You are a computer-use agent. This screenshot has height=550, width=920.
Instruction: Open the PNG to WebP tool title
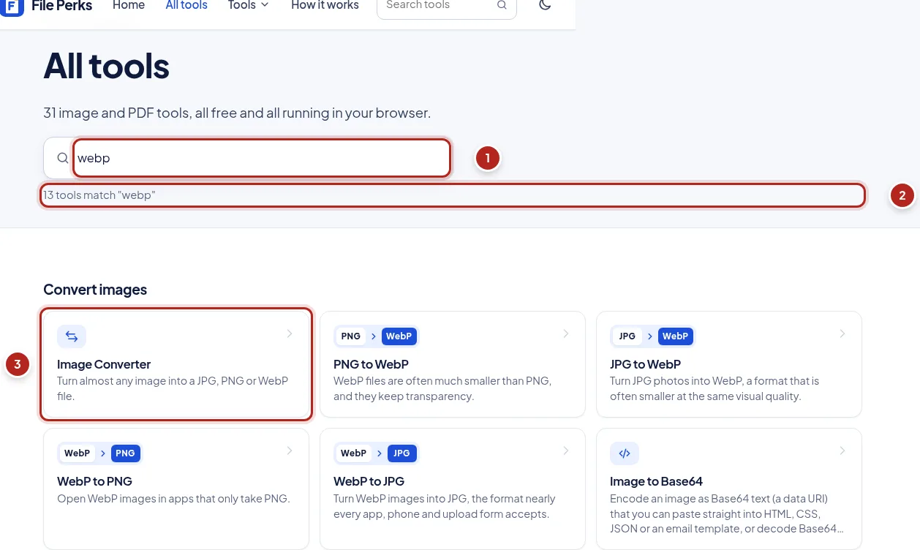pos(371,364)
